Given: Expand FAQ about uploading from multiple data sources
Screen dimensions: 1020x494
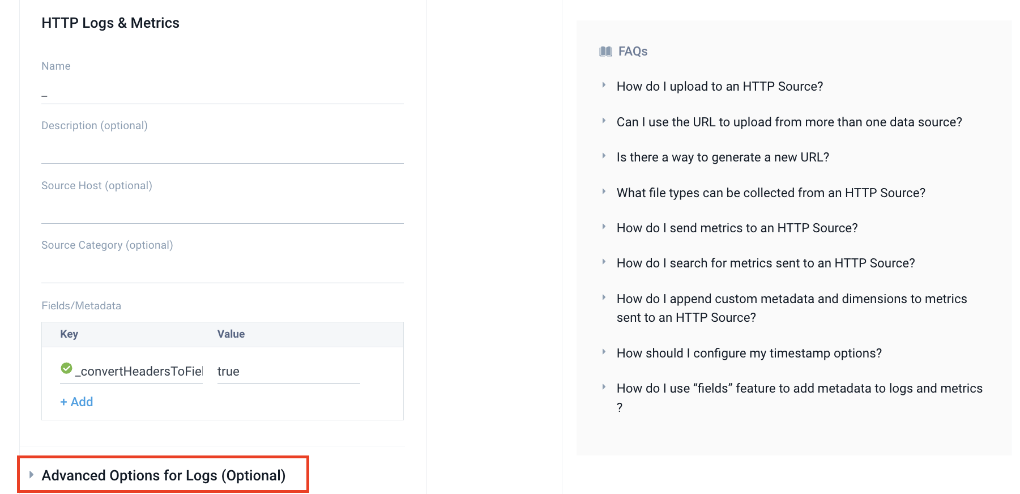Looking at the screenshot, I should [788, 122].
